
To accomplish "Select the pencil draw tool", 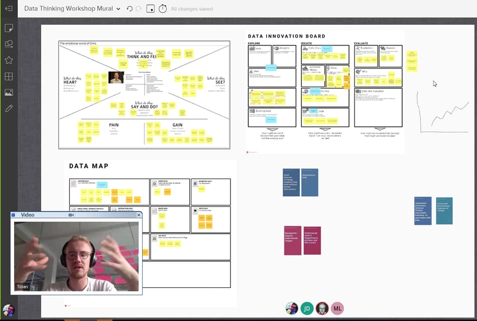I will pyautogui.click(x=9, y=108).
